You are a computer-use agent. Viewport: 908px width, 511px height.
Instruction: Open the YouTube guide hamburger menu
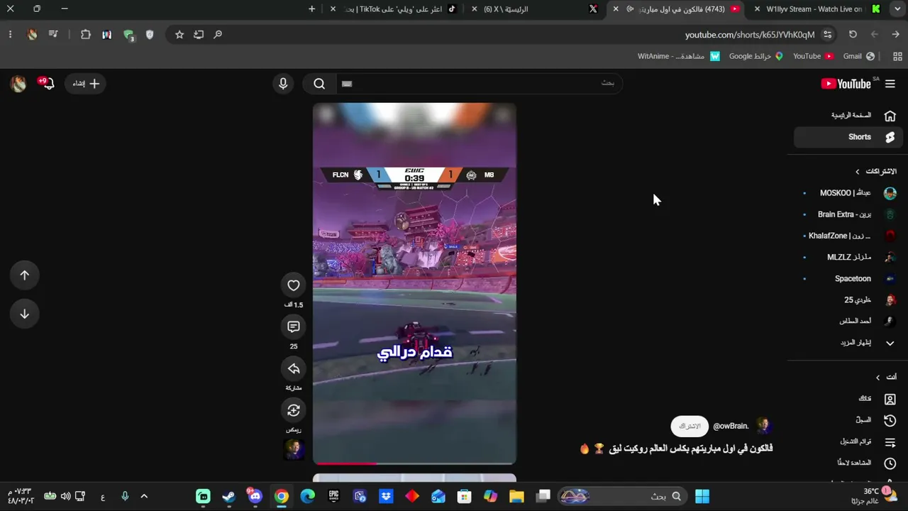click(890, 84)
